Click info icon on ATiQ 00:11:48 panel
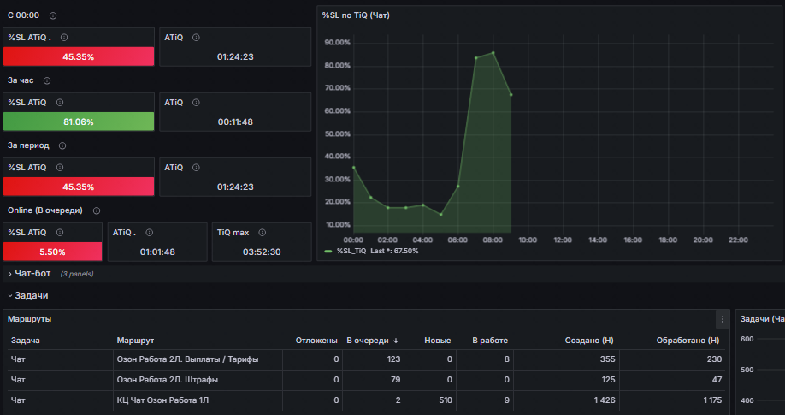 [x=197, y=102]
